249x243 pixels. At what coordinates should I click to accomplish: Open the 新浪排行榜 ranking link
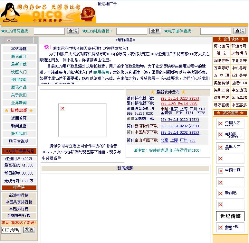(x=19, y=195)
